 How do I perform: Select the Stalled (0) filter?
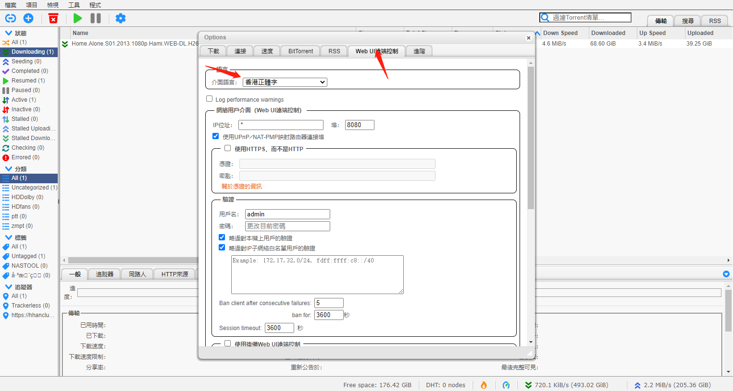(29, 119)
